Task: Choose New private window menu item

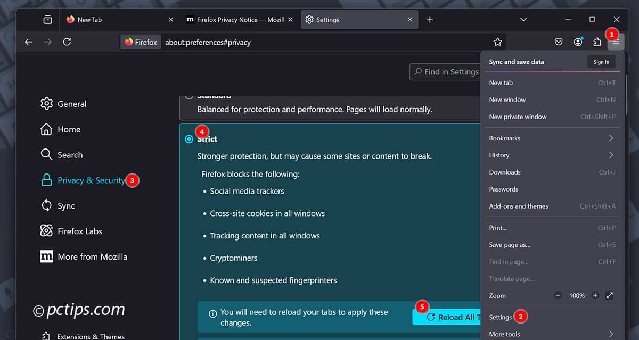Action: [x=552, y=117]
